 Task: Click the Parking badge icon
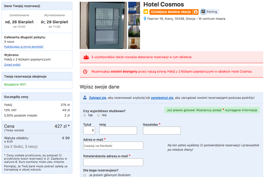click(x=203, y=12)
